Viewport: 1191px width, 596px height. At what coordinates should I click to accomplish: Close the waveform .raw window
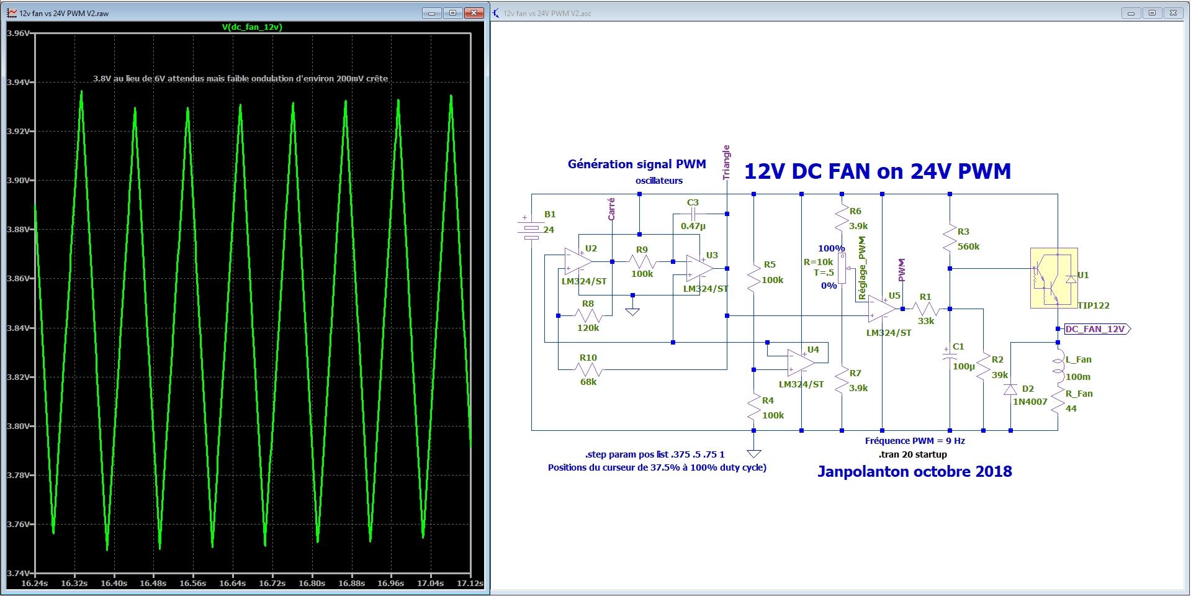click(474, 13)
